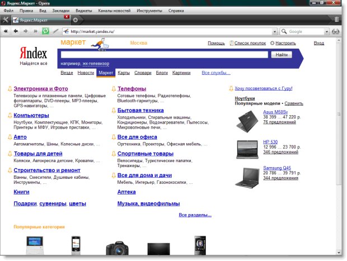Click the fast forward navigation button

tap(35, 31)
